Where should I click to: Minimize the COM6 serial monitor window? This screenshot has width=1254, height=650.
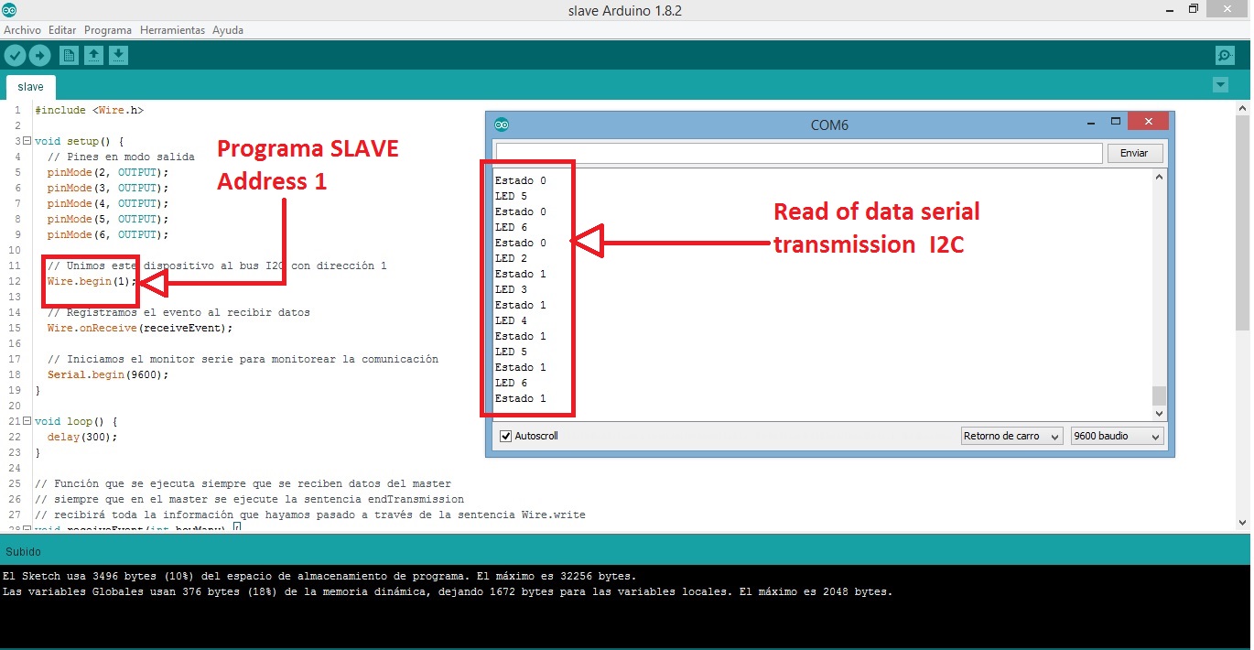(1091, 122)
